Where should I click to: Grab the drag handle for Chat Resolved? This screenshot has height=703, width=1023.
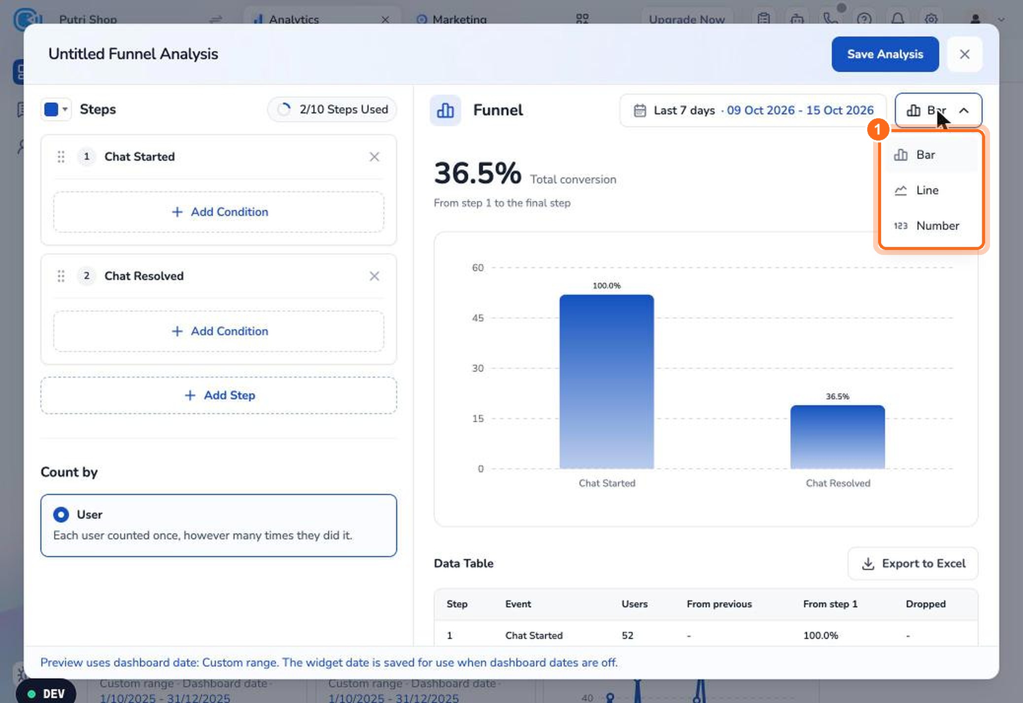[61, 276]
